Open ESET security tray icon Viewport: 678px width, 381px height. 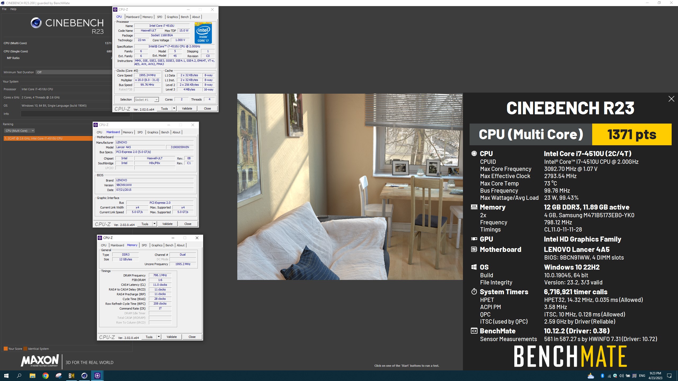pos(615,376)
